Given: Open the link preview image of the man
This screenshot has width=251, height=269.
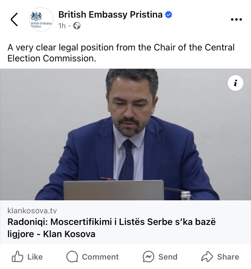Looking at the screenshot, I should pyautogui.click(x=125, y=134).
